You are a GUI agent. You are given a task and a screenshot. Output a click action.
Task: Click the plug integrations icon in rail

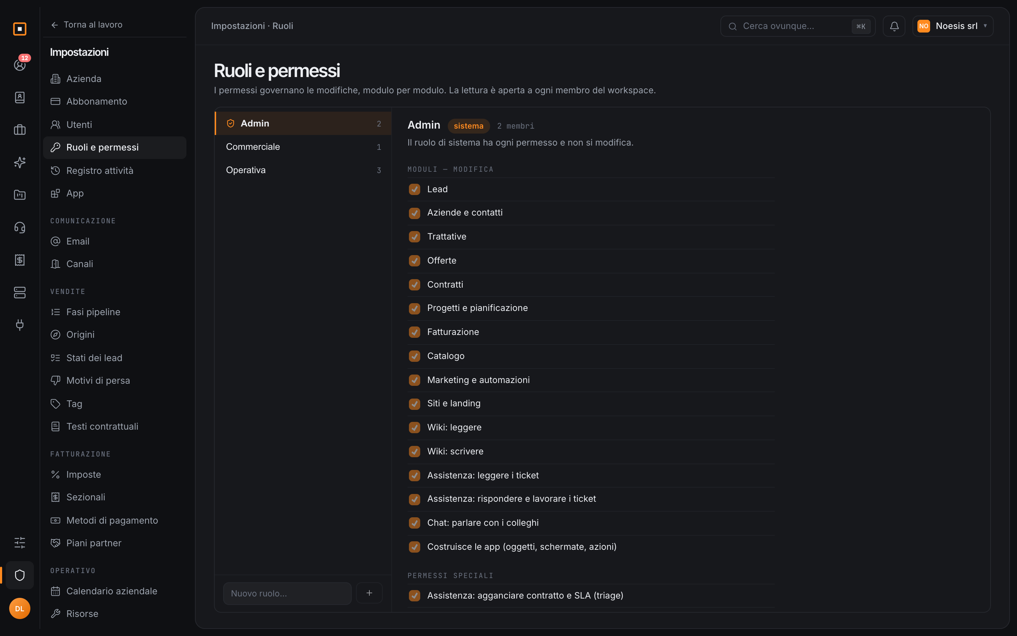click(20, 325)
